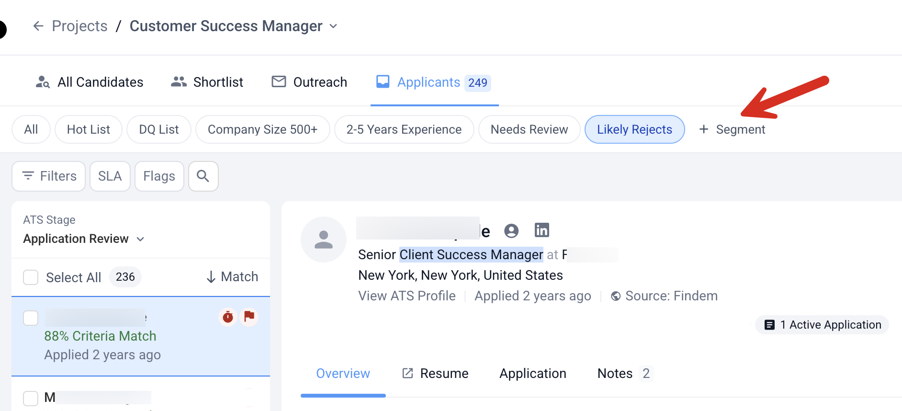Click the SLA filter button

pyautogui.click(x=110, y=176)
